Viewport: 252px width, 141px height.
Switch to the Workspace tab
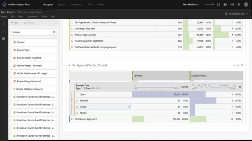48,4
